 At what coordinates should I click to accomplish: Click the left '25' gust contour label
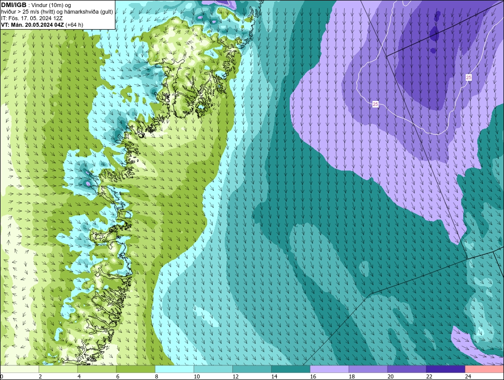pyautogui.click(x=375, y=104)
